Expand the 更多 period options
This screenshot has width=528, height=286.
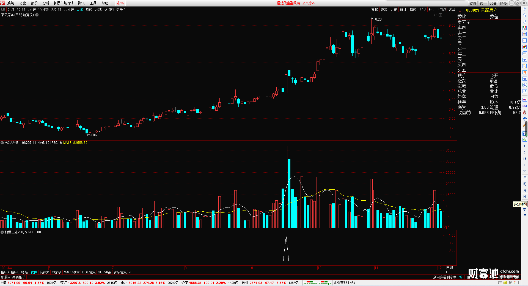click(x=121, y=9)
